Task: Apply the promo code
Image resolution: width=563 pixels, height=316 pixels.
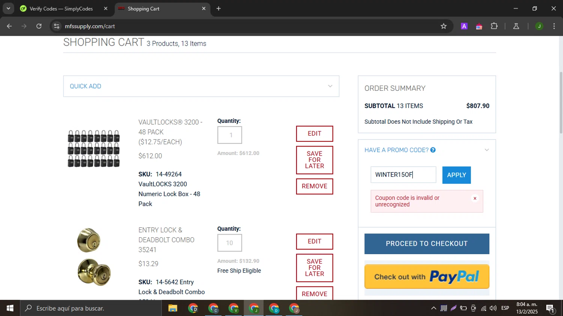Action: click(456, 175)
